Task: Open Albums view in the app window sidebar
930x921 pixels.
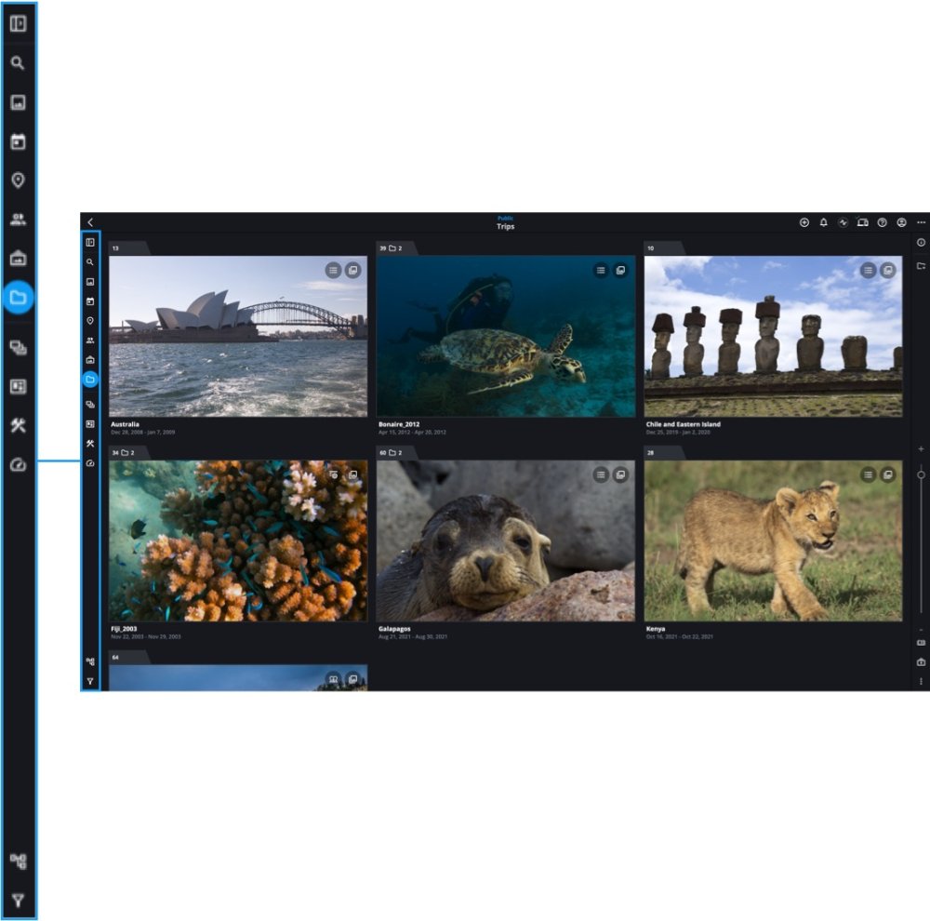Action: click(90, 360)
